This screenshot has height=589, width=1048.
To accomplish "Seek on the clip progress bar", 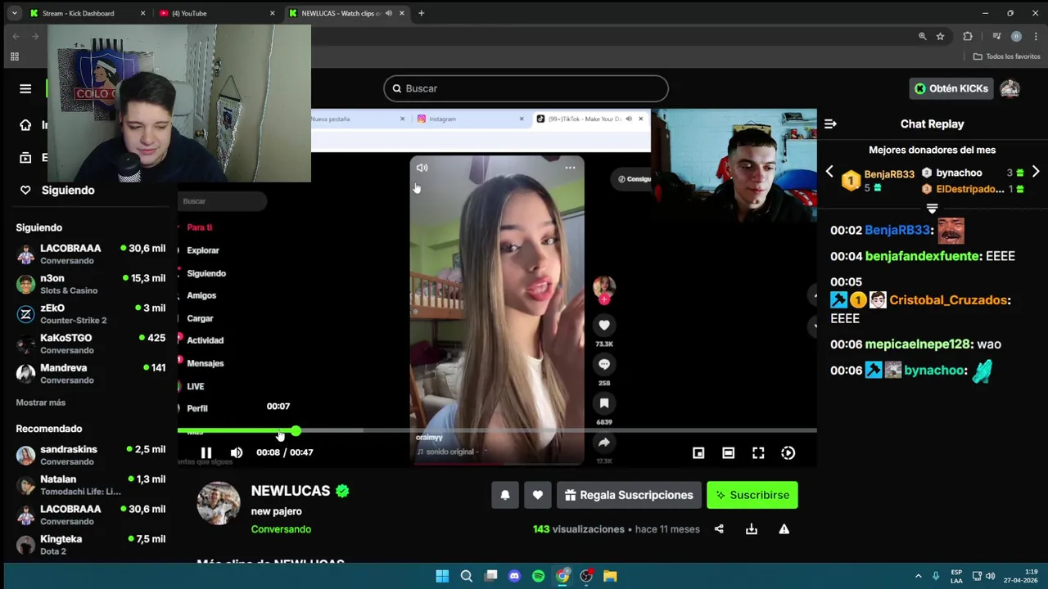I will pos(497,430).
